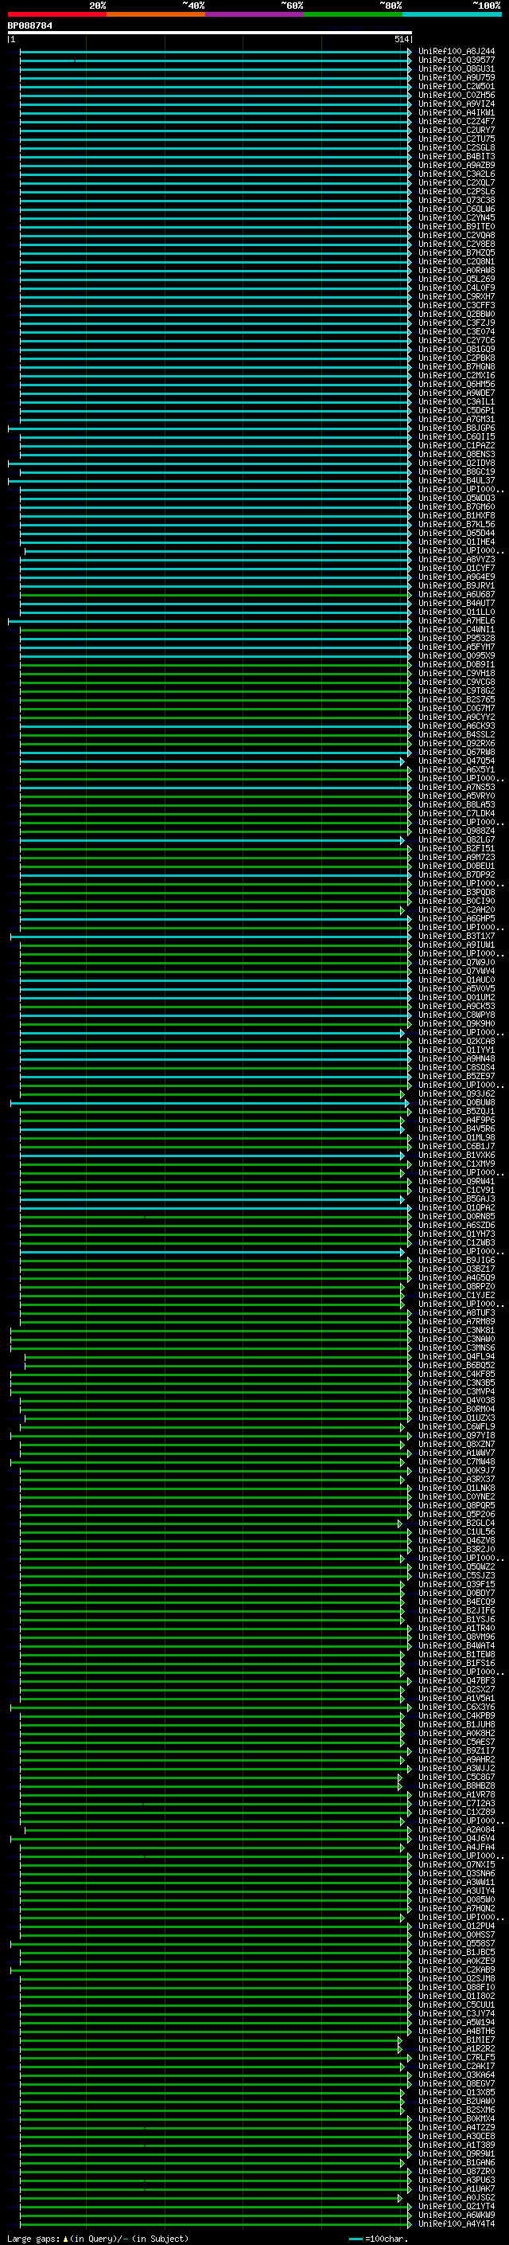Select hit UniRef100_A1TR40

[457, 1628]
